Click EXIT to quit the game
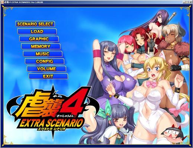This screenshot has height=148, width=193. tap(48, 76)
